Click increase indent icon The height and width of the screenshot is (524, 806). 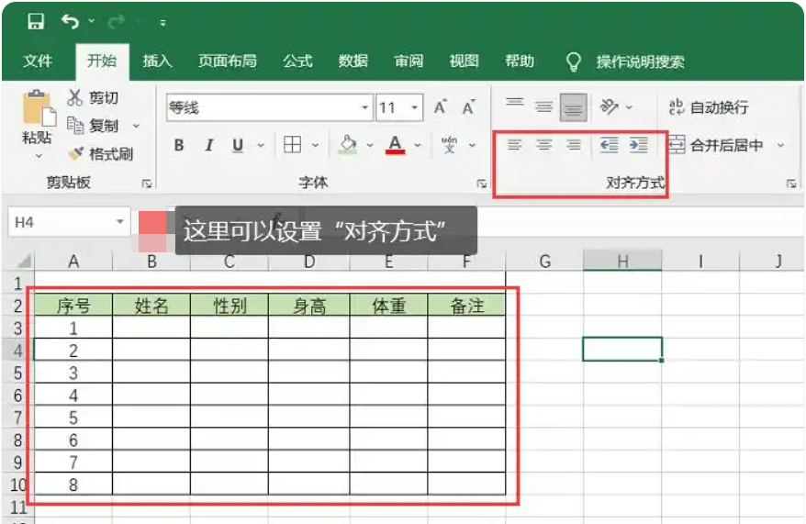[x=639, y=145]
